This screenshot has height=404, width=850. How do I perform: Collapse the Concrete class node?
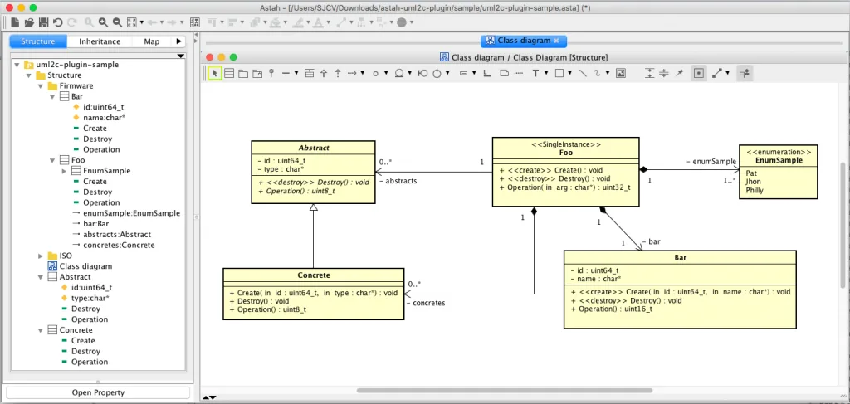(x=41, y=330)
